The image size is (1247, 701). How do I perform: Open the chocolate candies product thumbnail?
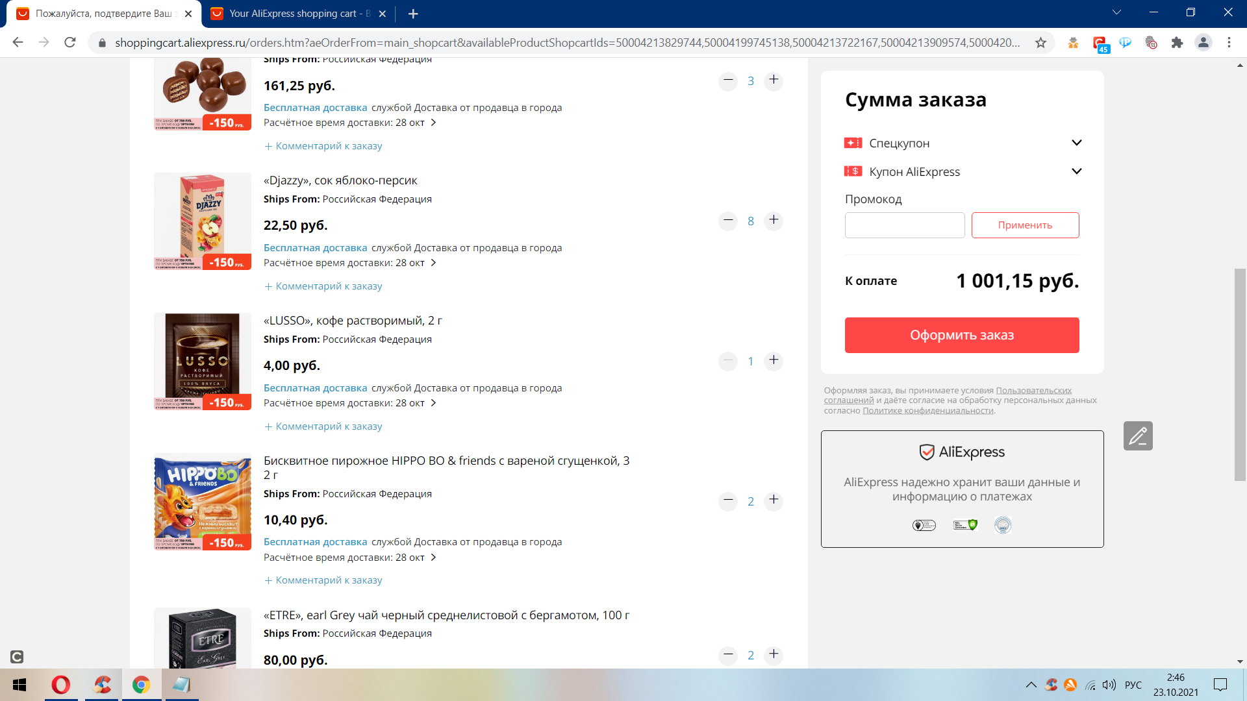coord(203,94)
